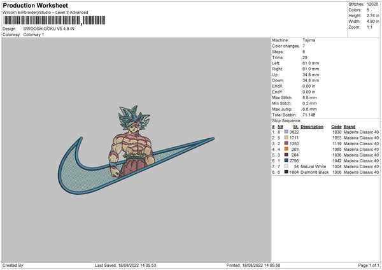The image size is (382, 270).
Task: Click the Description column header
Action: [312, 127]
